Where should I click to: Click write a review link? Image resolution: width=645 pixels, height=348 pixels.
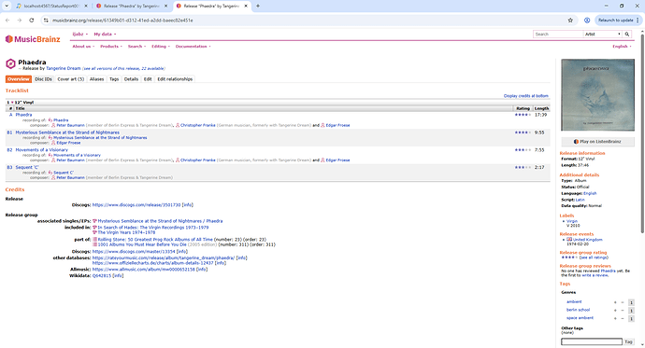click(x=595, y=276)
